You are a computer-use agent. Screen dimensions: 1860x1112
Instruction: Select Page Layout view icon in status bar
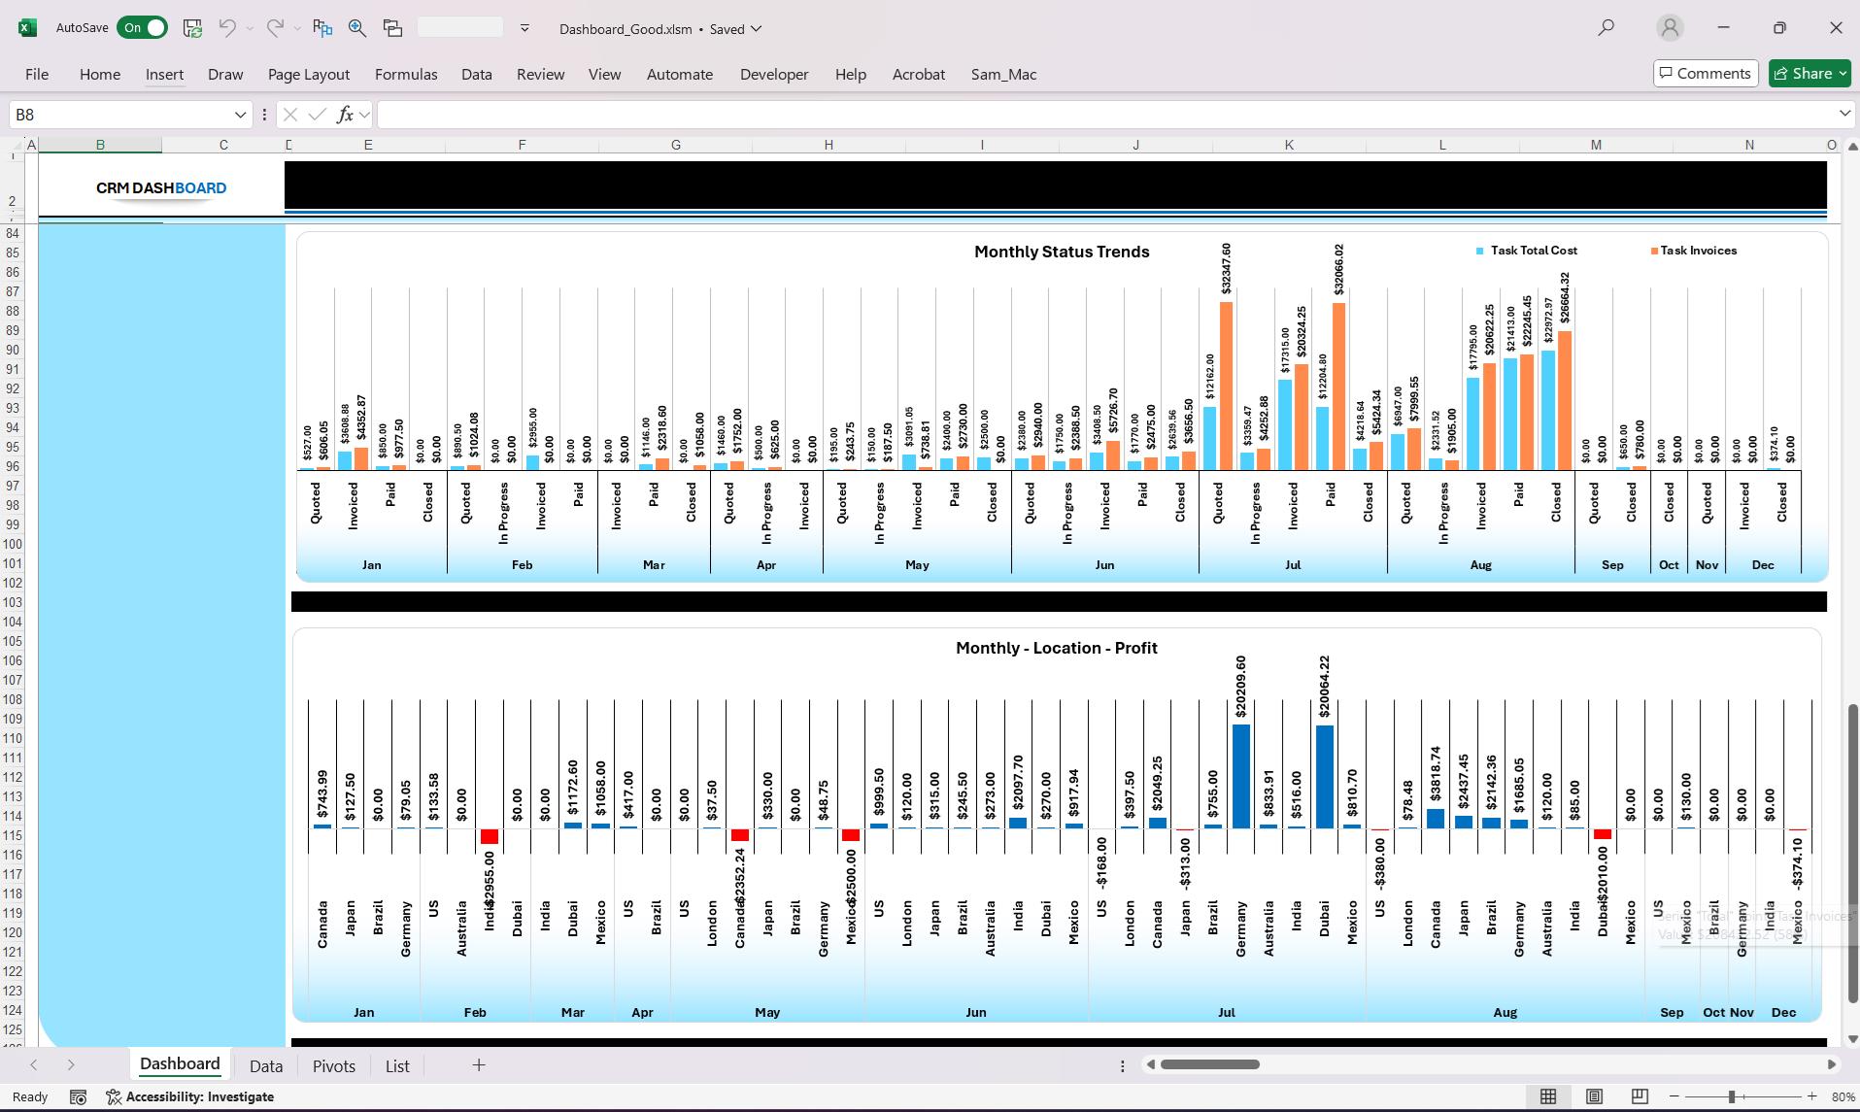pos(1594,1096)
